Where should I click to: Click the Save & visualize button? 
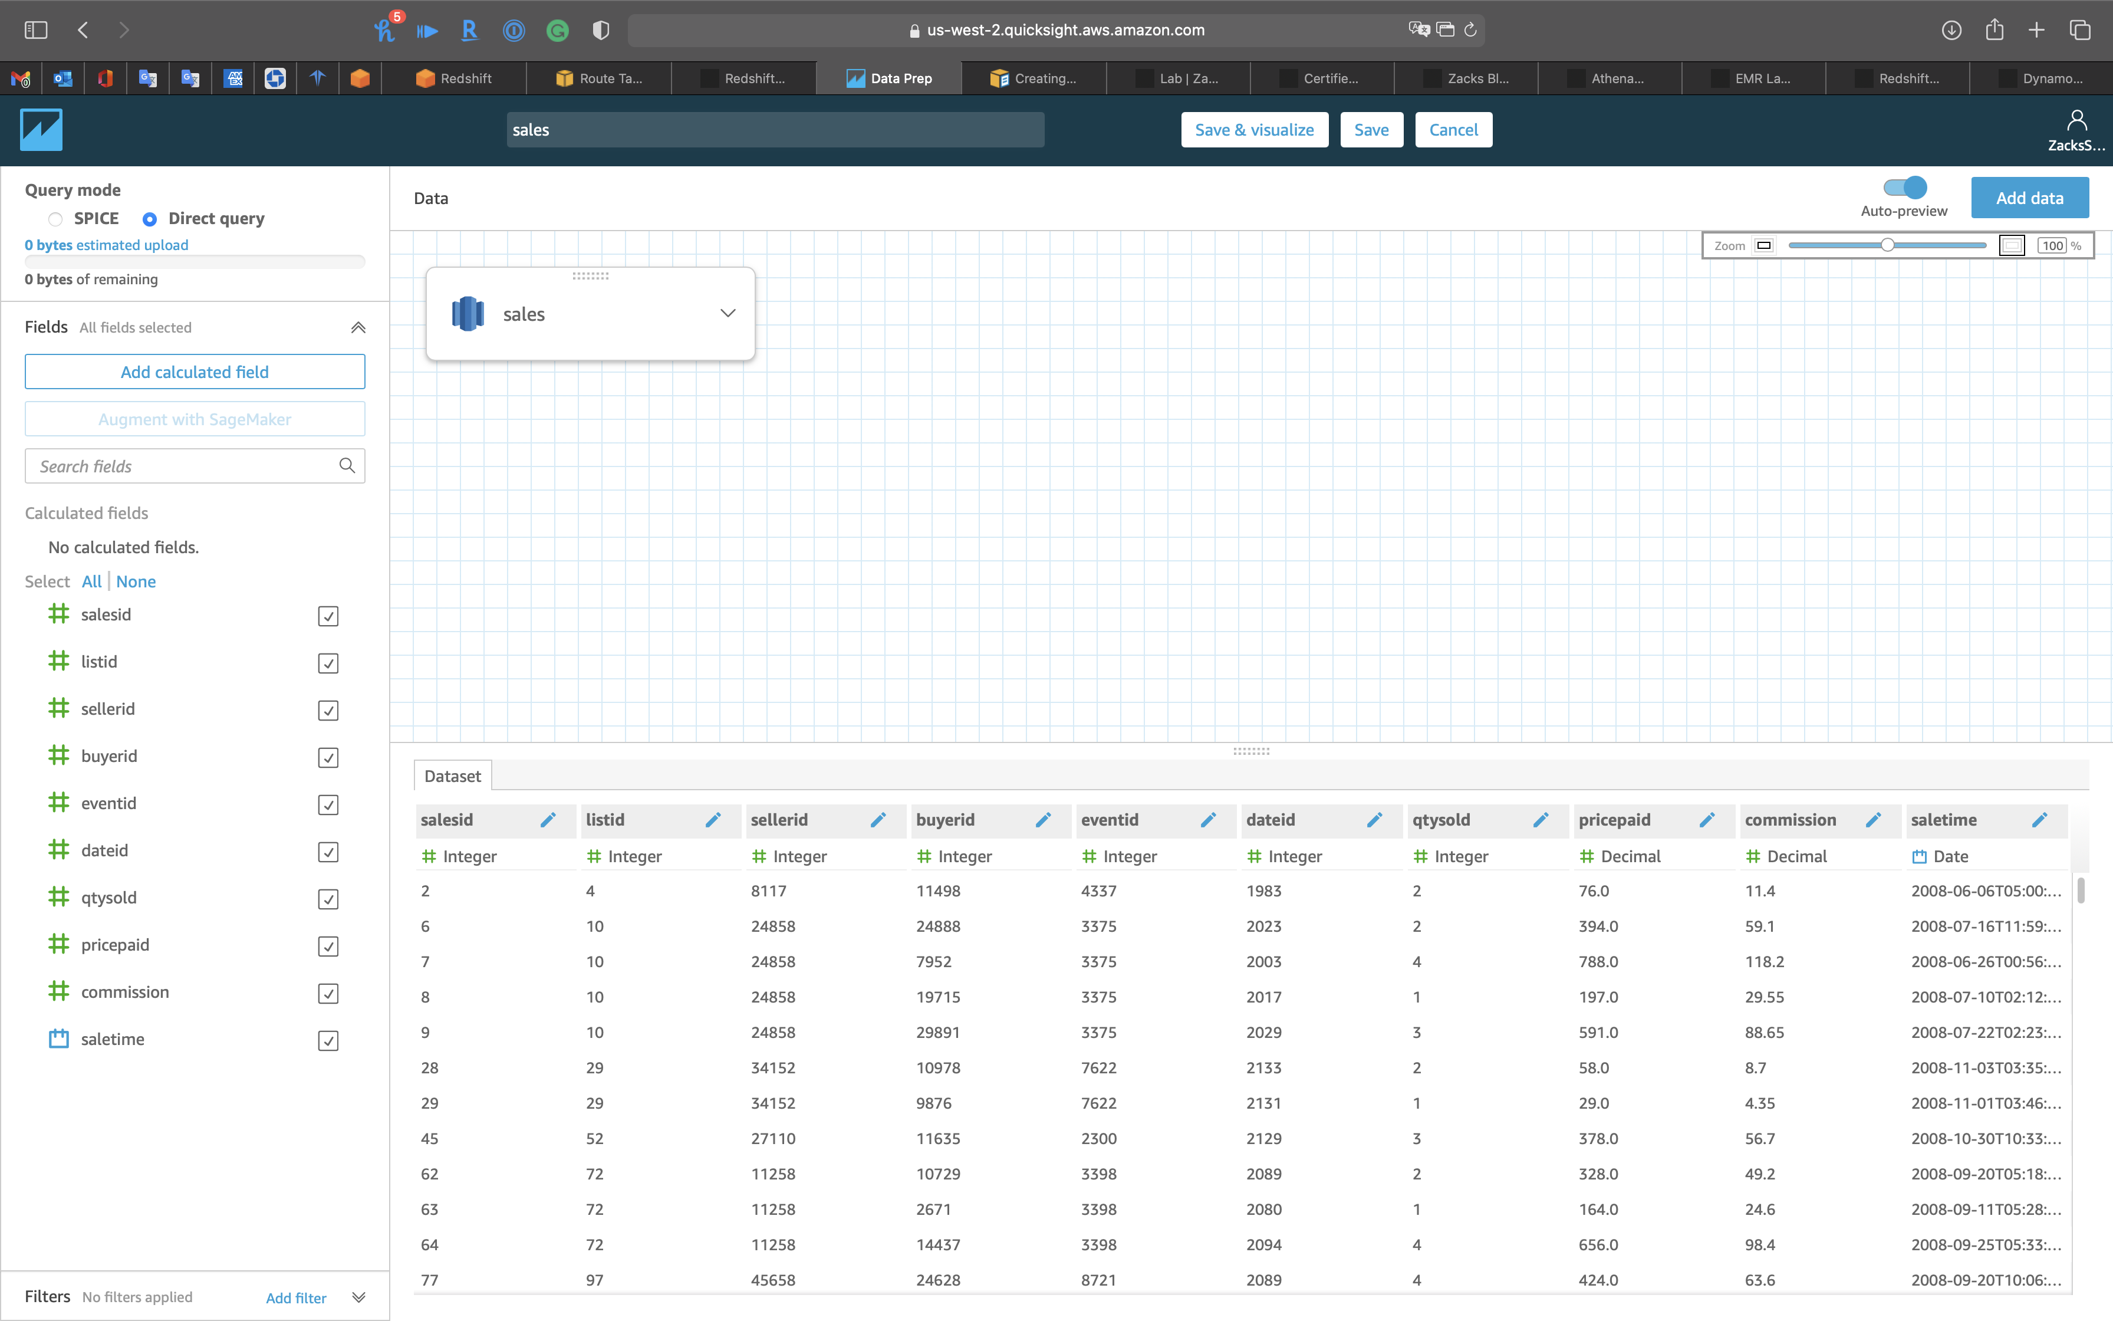pyautogui.click(x=1254, y=129)
